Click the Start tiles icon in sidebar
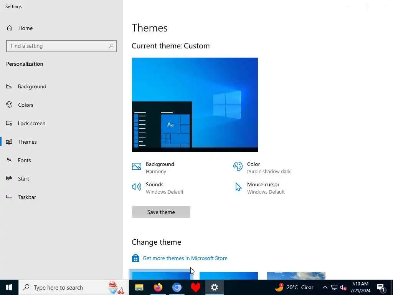Screen dimensions: 393x295 9,178
